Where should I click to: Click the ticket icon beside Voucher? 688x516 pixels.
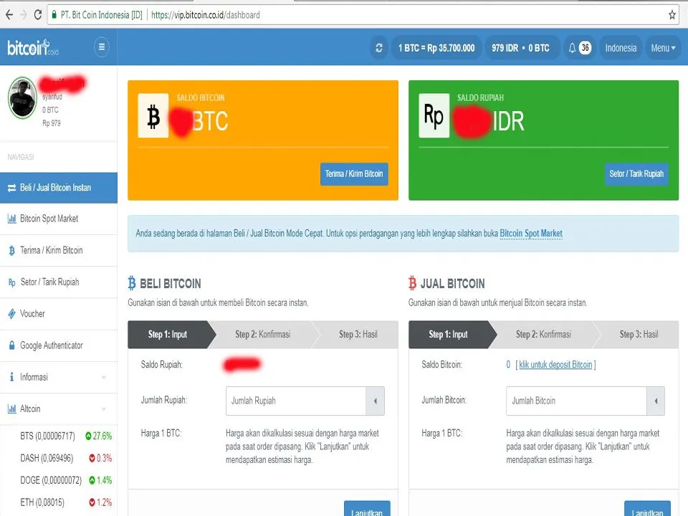tap(12, 314)
